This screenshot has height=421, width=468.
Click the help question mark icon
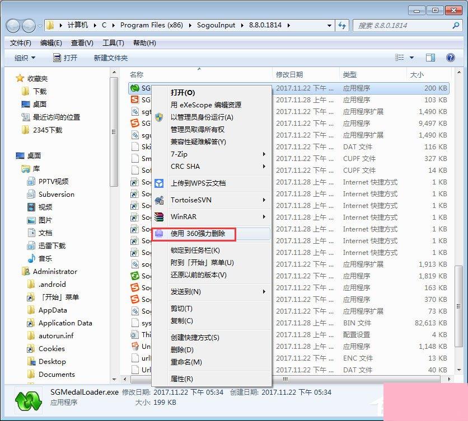451,58
